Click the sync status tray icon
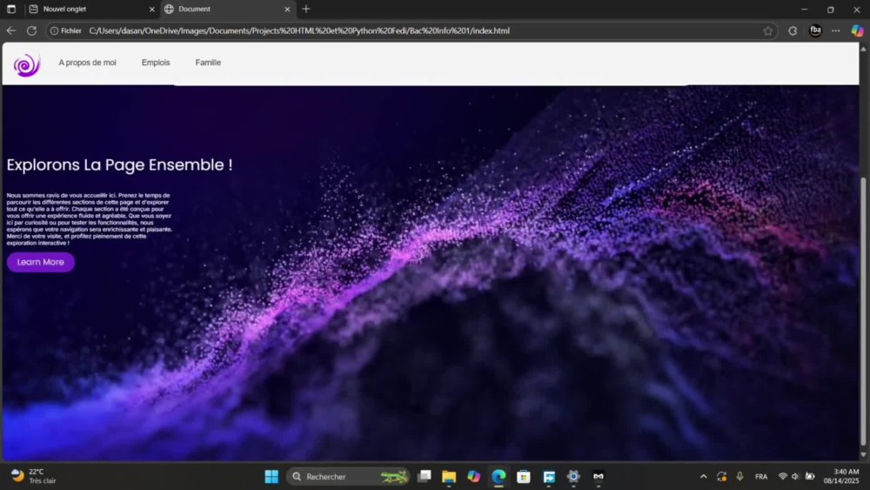 721,477
